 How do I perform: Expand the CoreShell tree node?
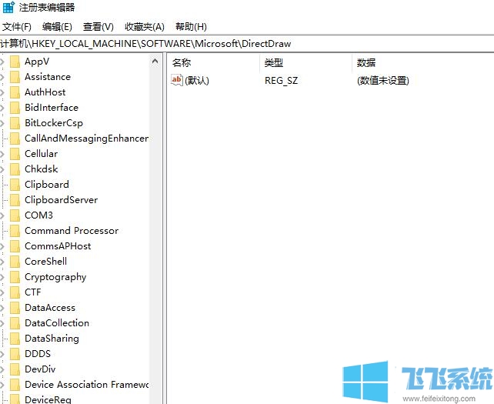point(3,262)
